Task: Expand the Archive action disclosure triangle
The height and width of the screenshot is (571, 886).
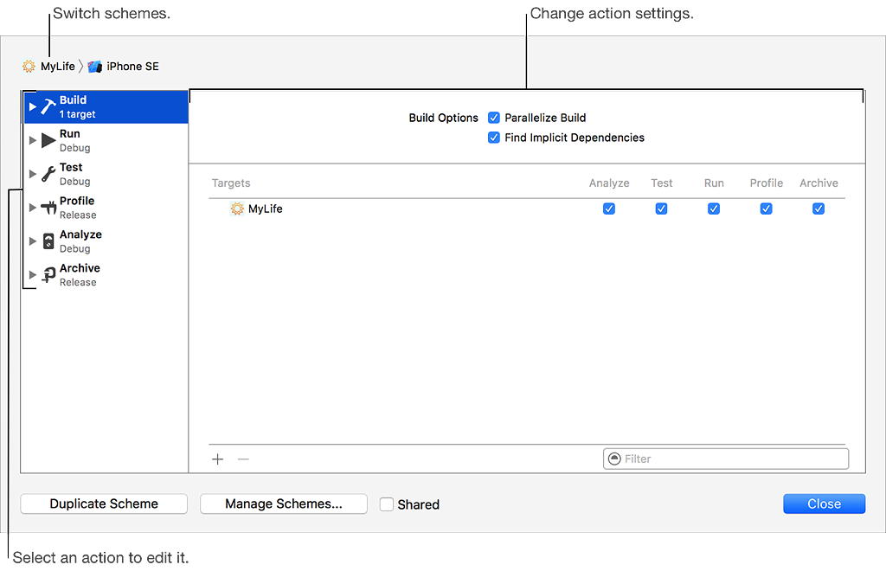Action: coord(32,275)
